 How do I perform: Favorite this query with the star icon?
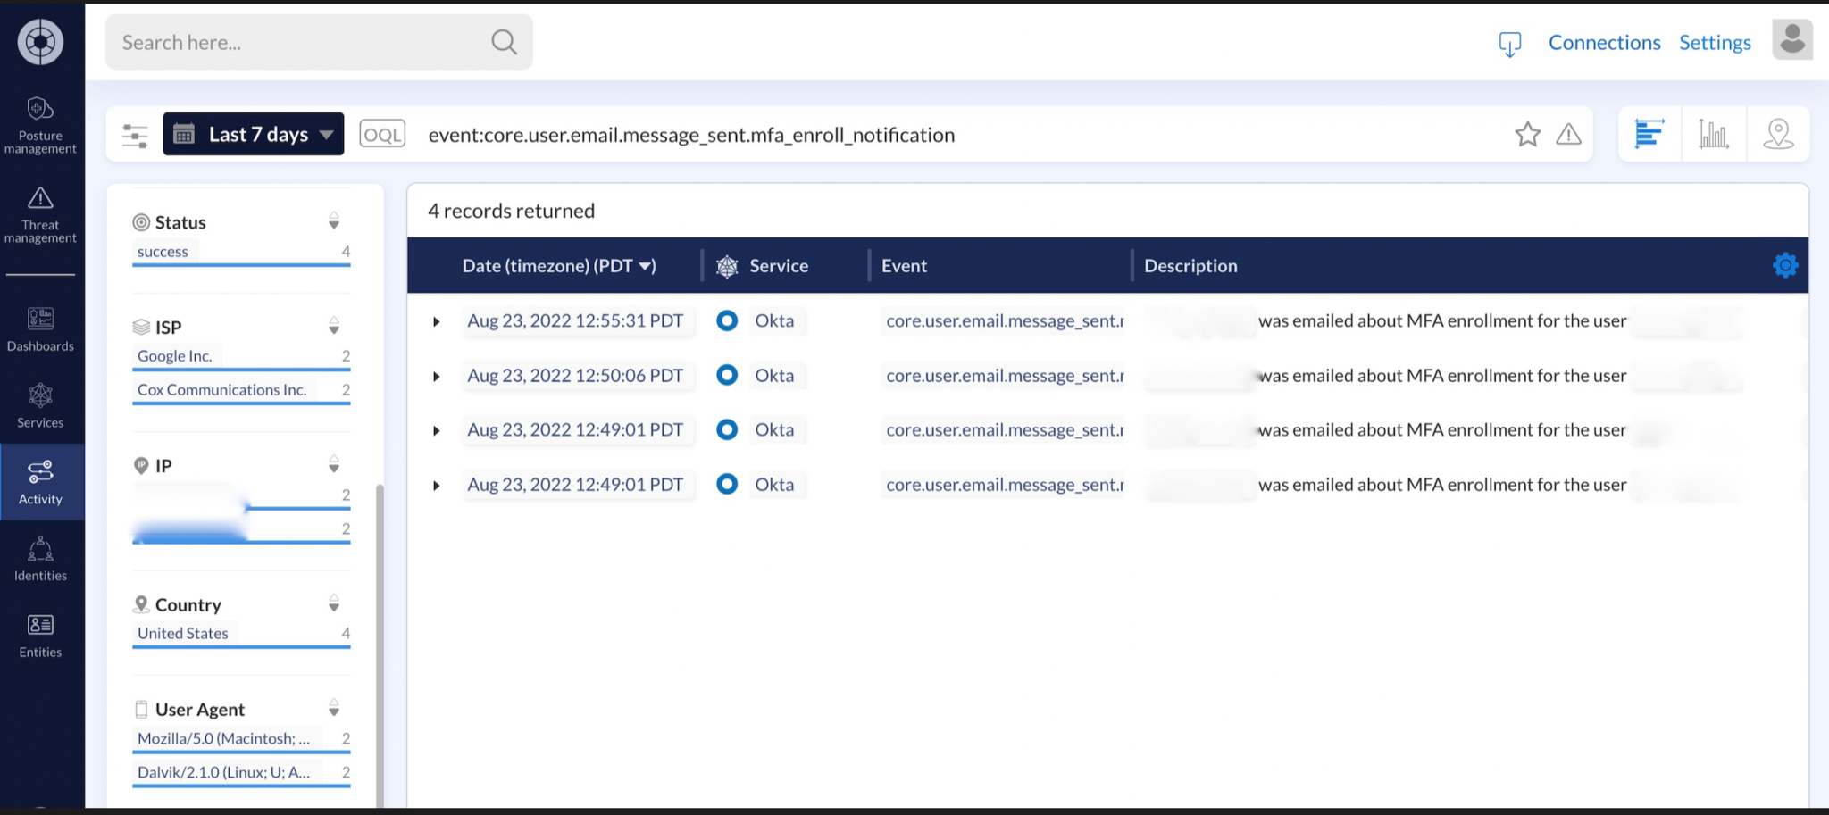click(x=1527, y=134)
